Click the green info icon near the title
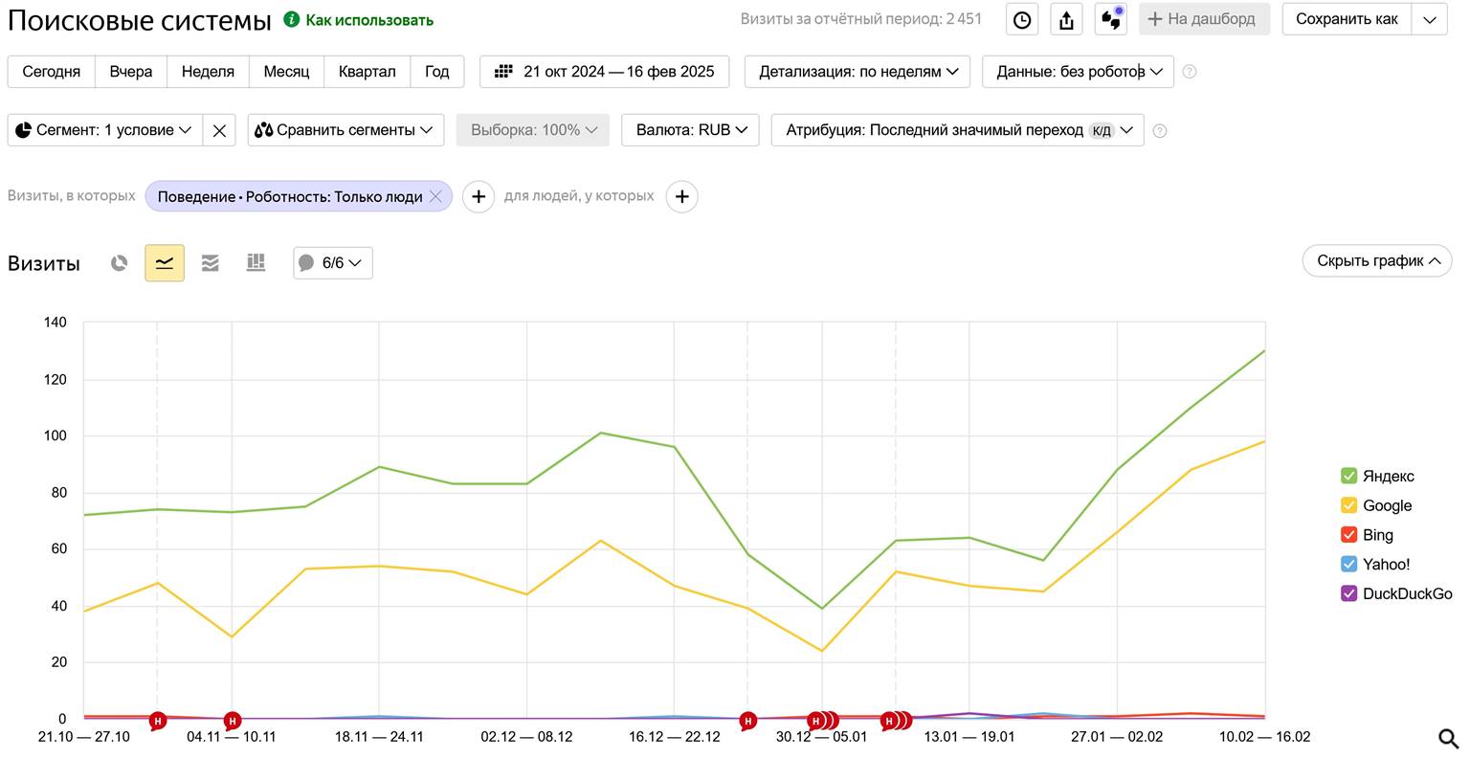Image resolution: width=1470 pixels, height=759 pixels. tap(292, 19)
